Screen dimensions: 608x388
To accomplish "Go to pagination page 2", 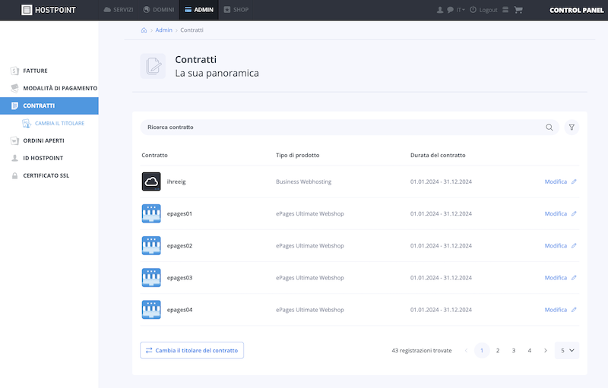I will [498, 351].
